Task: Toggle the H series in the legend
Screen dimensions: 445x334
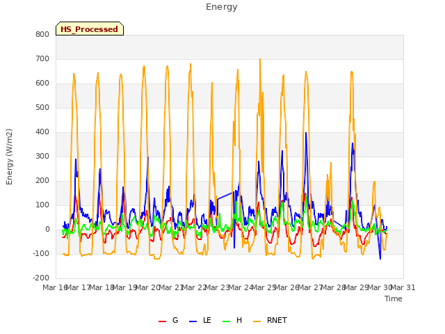Action: 232,320
